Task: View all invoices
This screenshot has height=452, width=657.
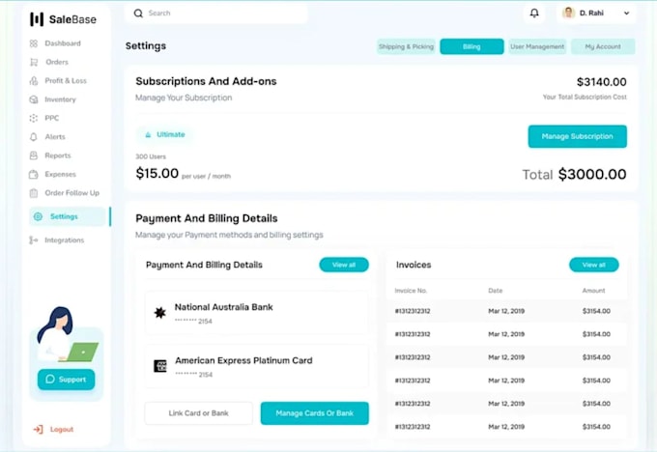Action: click(594, 265)
